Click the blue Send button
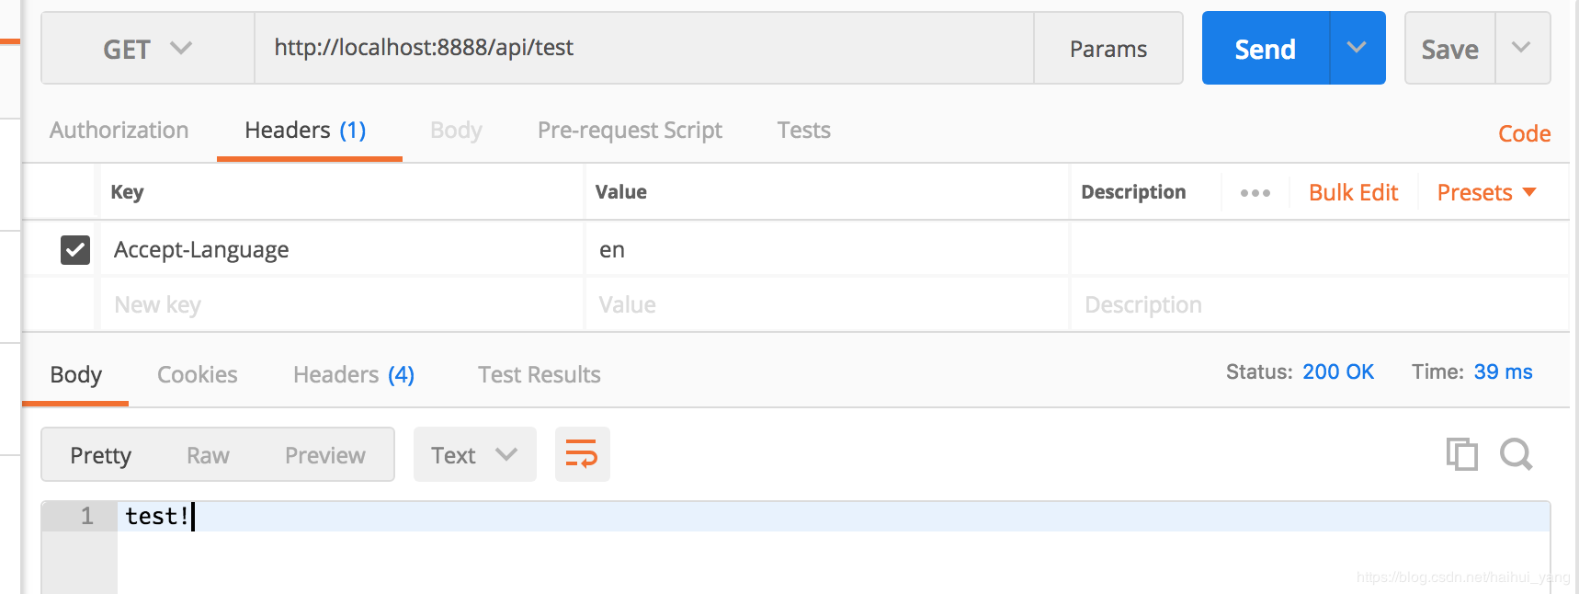 1266,49
